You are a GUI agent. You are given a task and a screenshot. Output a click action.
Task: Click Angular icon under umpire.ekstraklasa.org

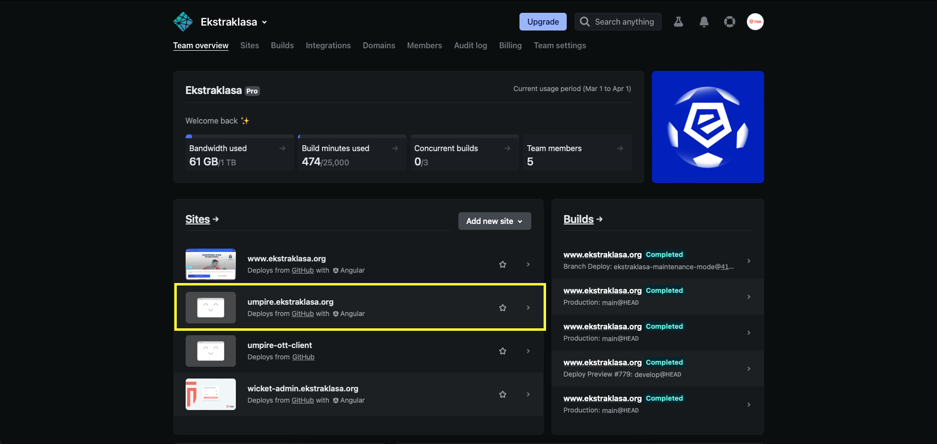point(336,314)
